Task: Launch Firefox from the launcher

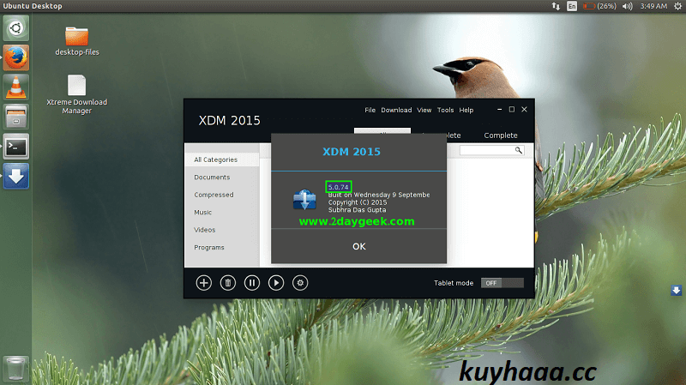Action: point(16,57)
